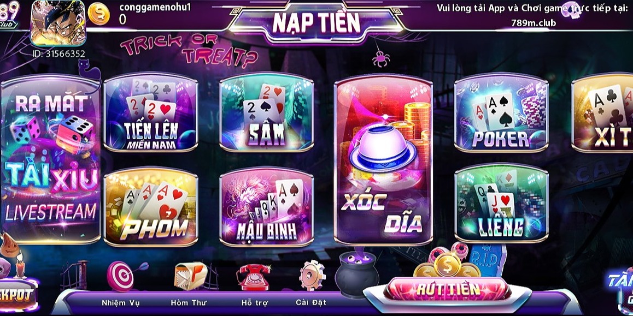Open the Nhiệm Vụ target icon

pos(121,276)
